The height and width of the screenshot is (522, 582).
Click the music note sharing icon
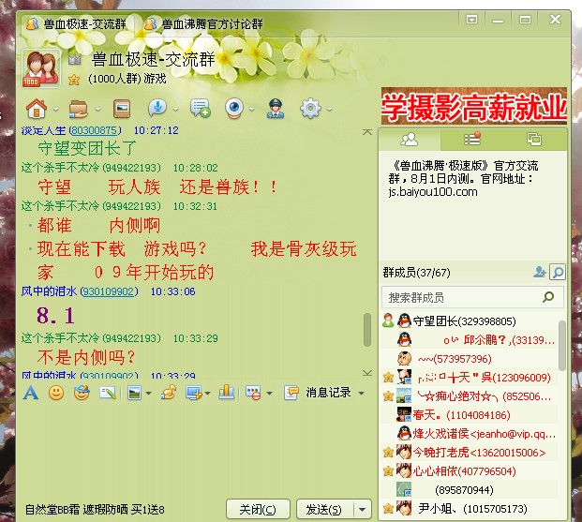click(169, 393)
